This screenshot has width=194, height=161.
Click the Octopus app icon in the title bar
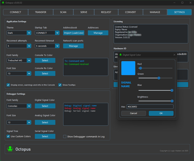click(3, 2)
